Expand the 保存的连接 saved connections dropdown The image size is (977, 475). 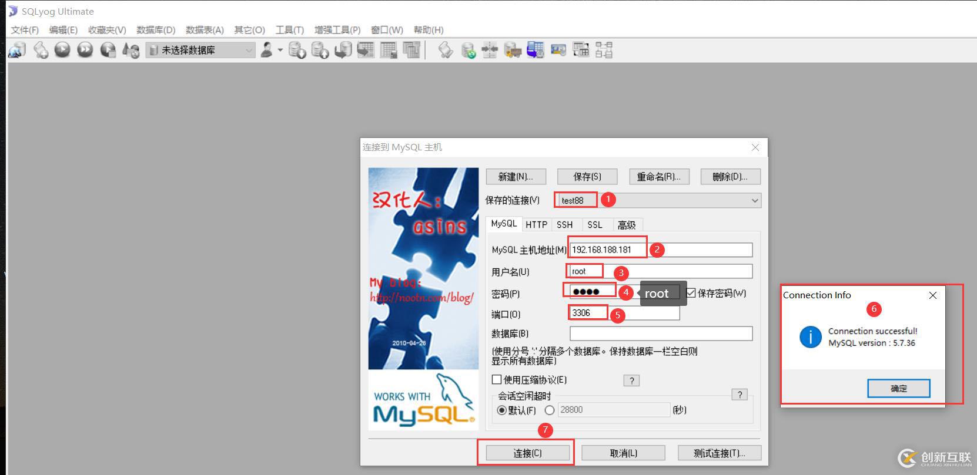[x=755, y=201]
